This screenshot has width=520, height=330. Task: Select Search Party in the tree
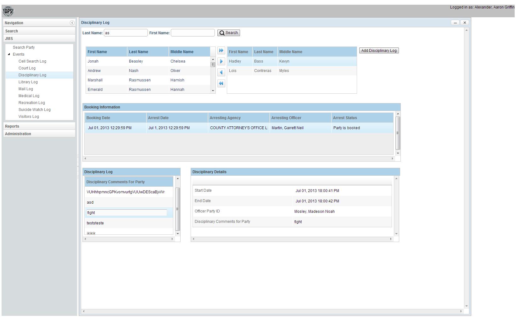coord(24,47)
